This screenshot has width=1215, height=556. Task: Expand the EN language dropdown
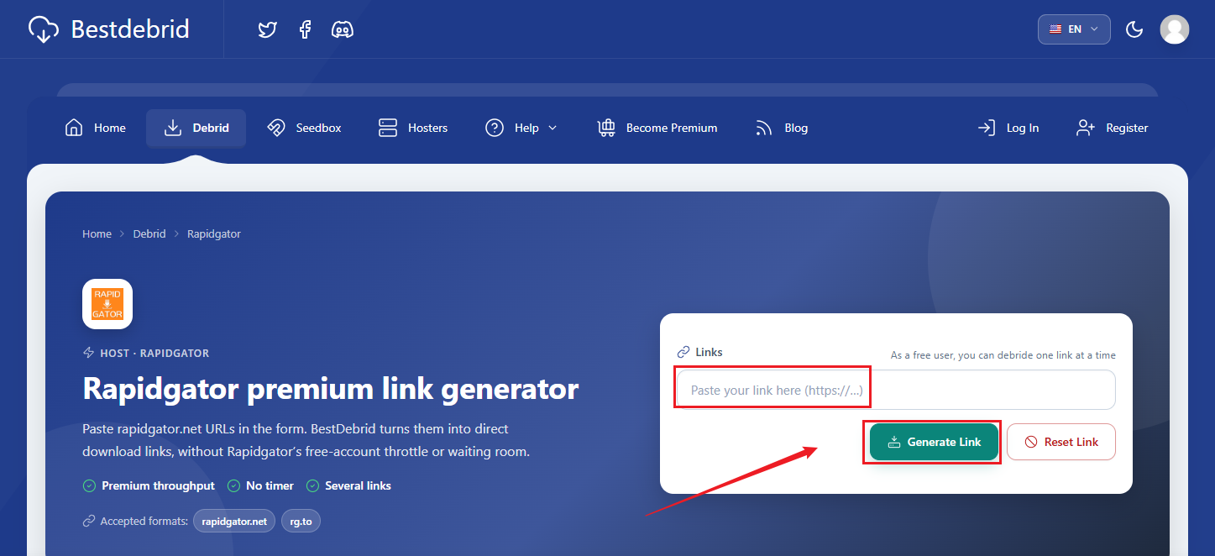click(x=1074, y=29)
